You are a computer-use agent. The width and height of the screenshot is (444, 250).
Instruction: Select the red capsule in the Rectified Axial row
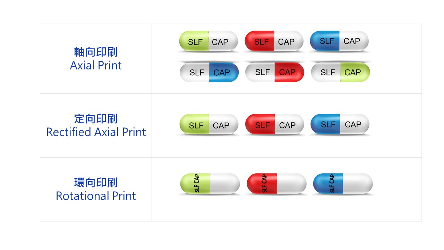pos(275,124)
